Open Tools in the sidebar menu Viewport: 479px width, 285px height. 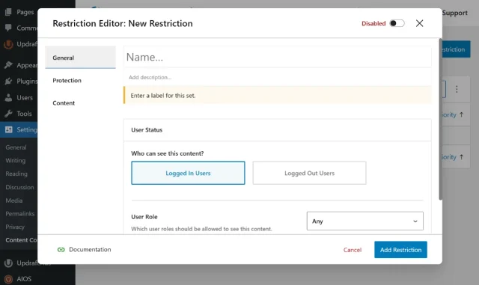tap(24, 114)
